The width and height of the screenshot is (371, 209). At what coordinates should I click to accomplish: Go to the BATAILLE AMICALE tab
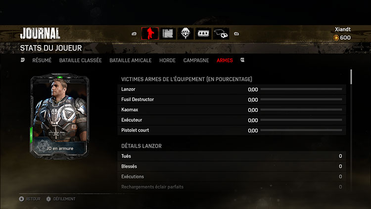(131, 60)
